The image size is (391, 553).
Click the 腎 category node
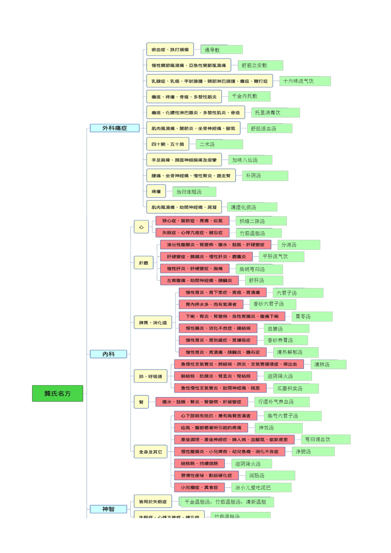click(141, 402)
